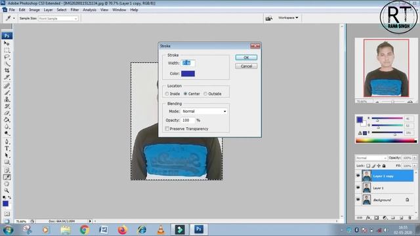Open the Workspace dropdown
The height and width of the screenshot is (236, 420).
[288, 18]
